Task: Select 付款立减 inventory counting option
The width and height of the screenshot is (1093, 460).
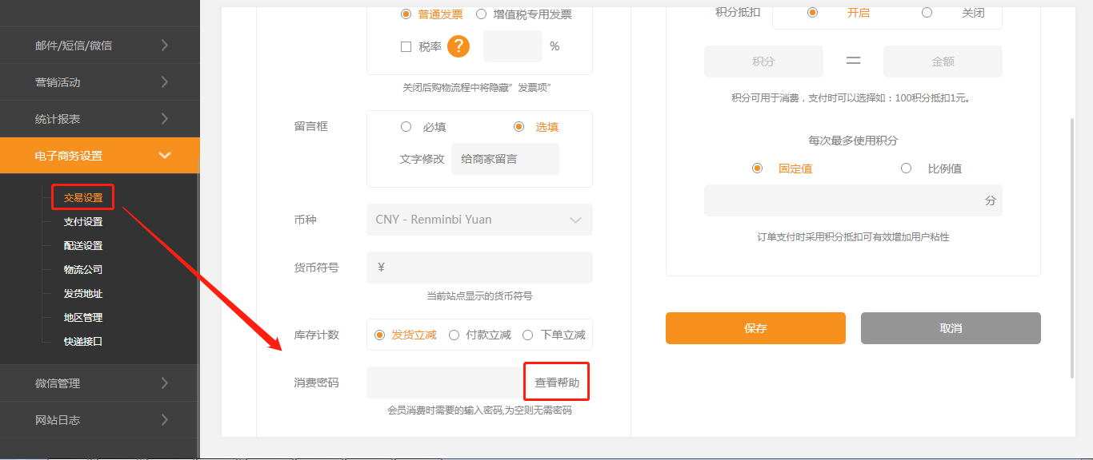Action: point(454,335)
